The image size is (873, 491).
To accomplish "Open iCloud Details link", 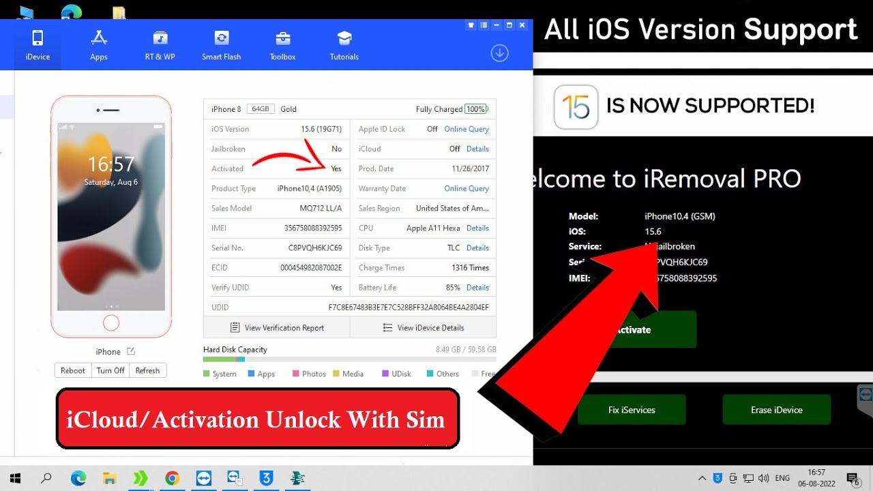I will point(477,149).
